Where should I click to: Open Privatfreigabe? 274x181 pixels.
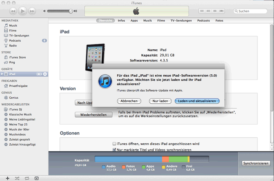click(x=18, y=86)
